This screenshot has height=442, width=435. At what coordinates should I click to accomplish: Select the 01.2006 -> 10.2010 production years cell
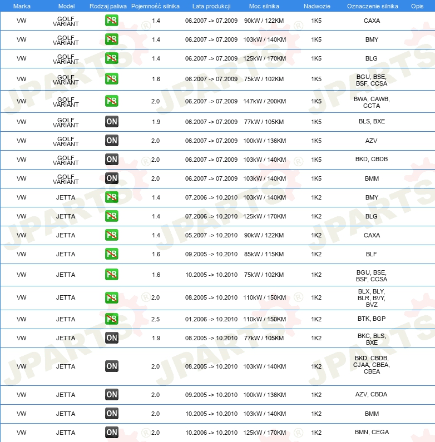211,319
